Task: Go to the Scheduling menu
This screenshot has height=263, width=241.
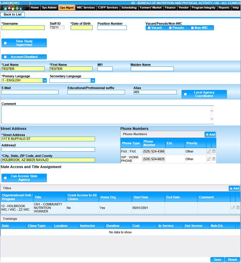Action: (x=129, y=7)
